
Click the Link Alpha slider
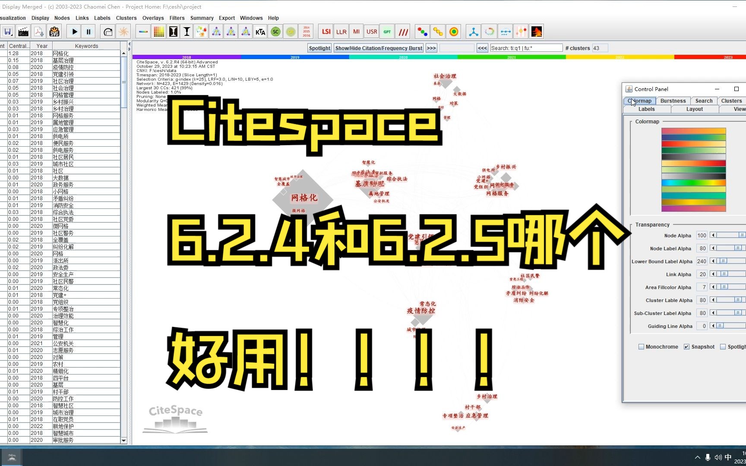tap(728, 274)
